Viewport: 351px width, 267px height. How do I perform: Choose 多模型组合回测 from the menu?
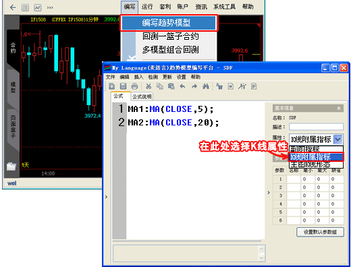[170, 50]
